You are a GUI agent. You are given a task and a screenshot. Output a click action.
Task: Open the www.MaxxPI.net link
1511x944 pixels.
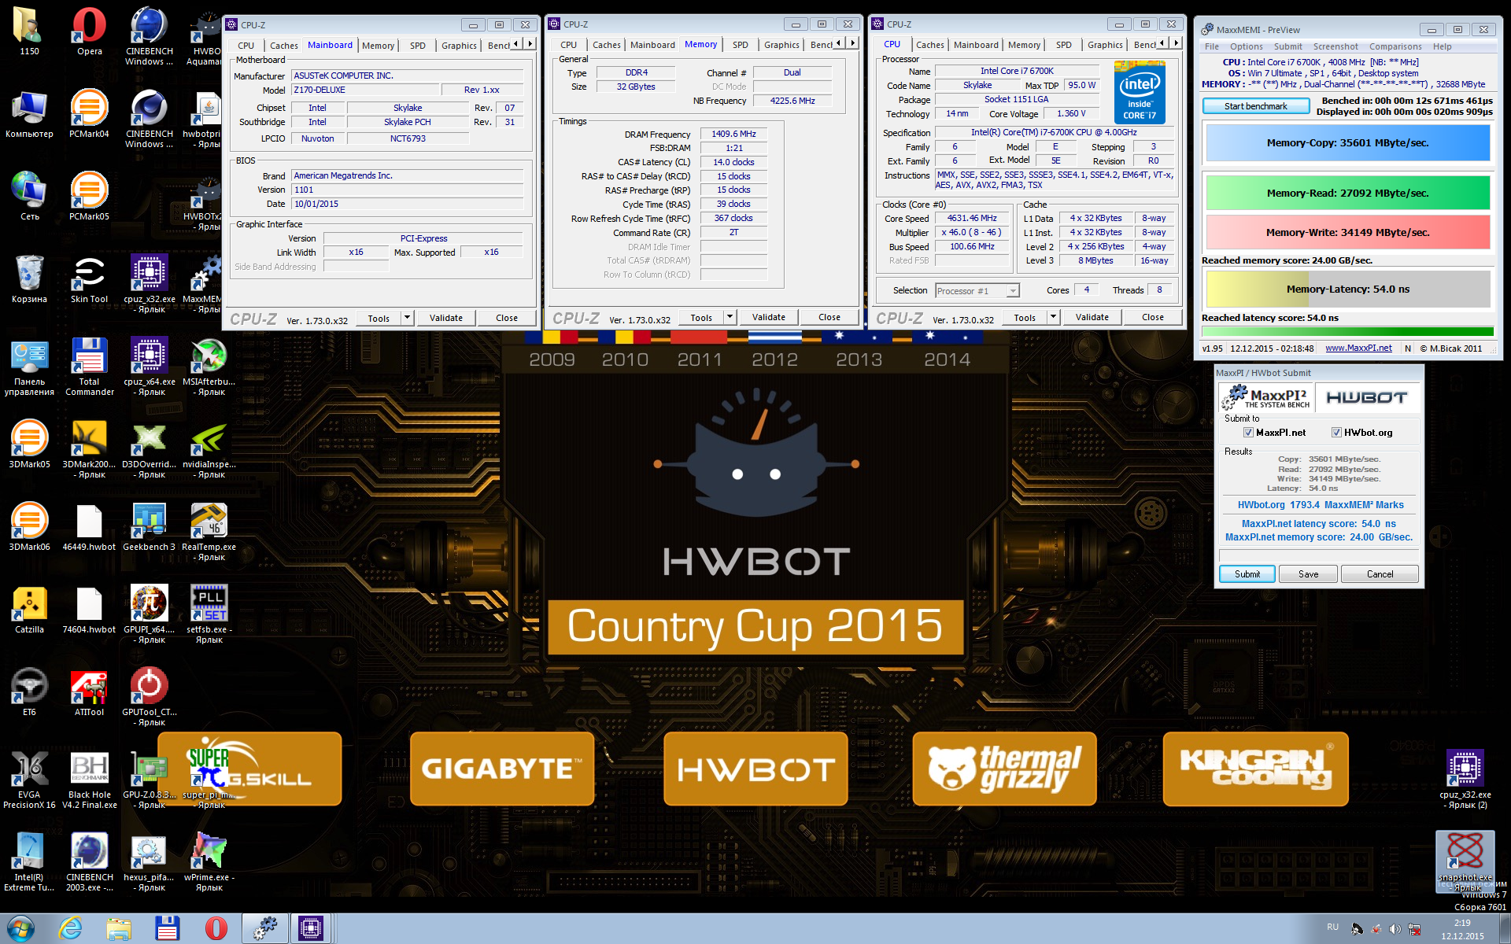pos(1358,348)
